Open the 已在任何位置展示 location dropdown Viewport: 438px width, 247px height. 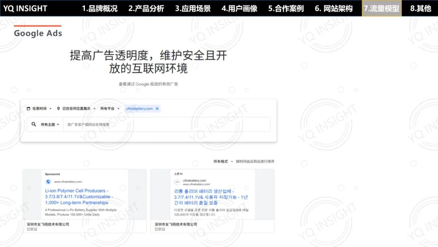tap(76, 108)
